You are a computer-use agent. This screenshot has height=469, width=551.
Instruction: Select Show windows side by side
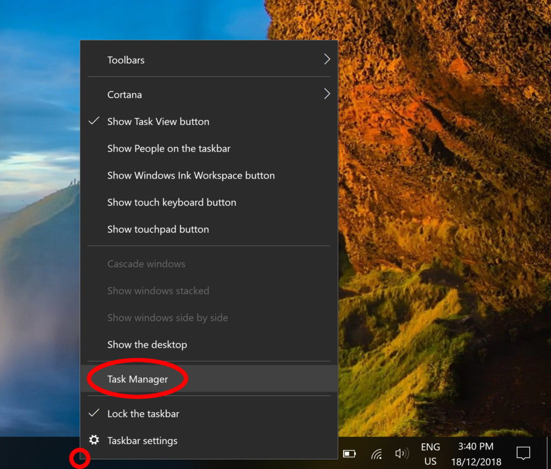tap(167, 318)
